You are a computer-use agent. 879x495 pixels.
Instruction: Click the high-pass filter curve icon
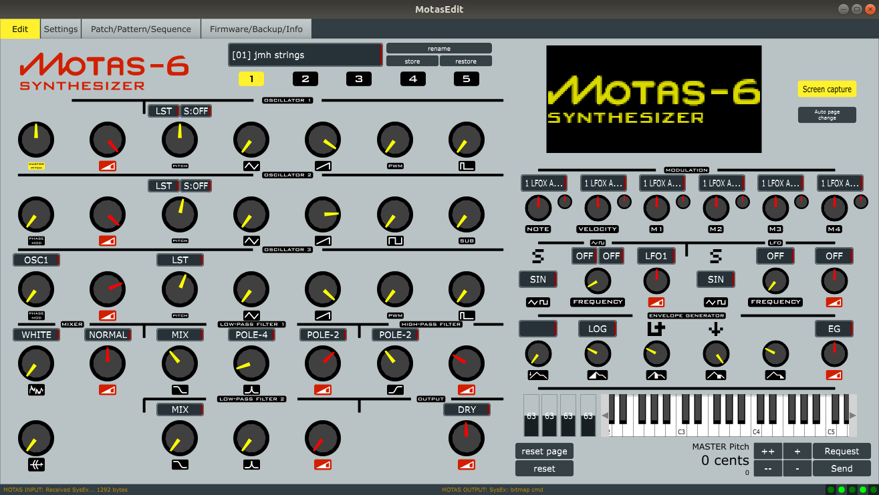coord(395,389)
